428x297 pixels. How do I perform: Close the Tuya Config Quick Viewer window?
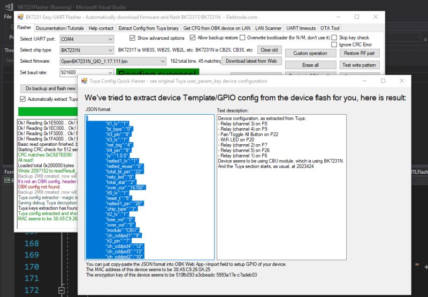click(402, 81)
